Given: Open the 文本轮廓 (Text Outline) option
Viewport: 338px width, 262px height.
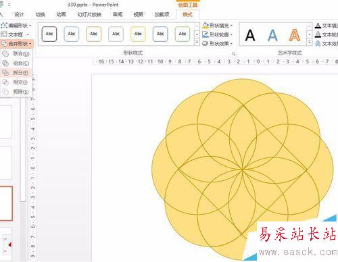Looking at the screenshot, I should [327, 34].
